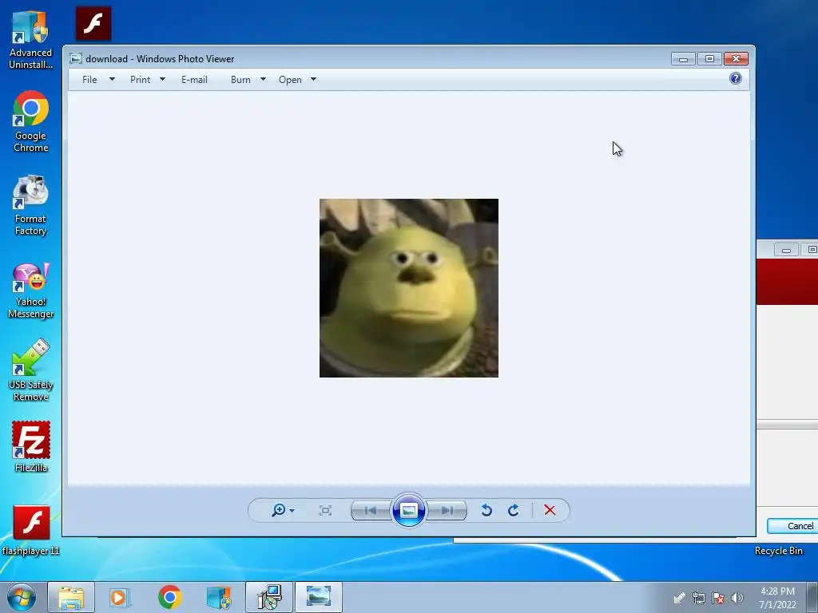Click the Actual size fit button

(325, 510)
